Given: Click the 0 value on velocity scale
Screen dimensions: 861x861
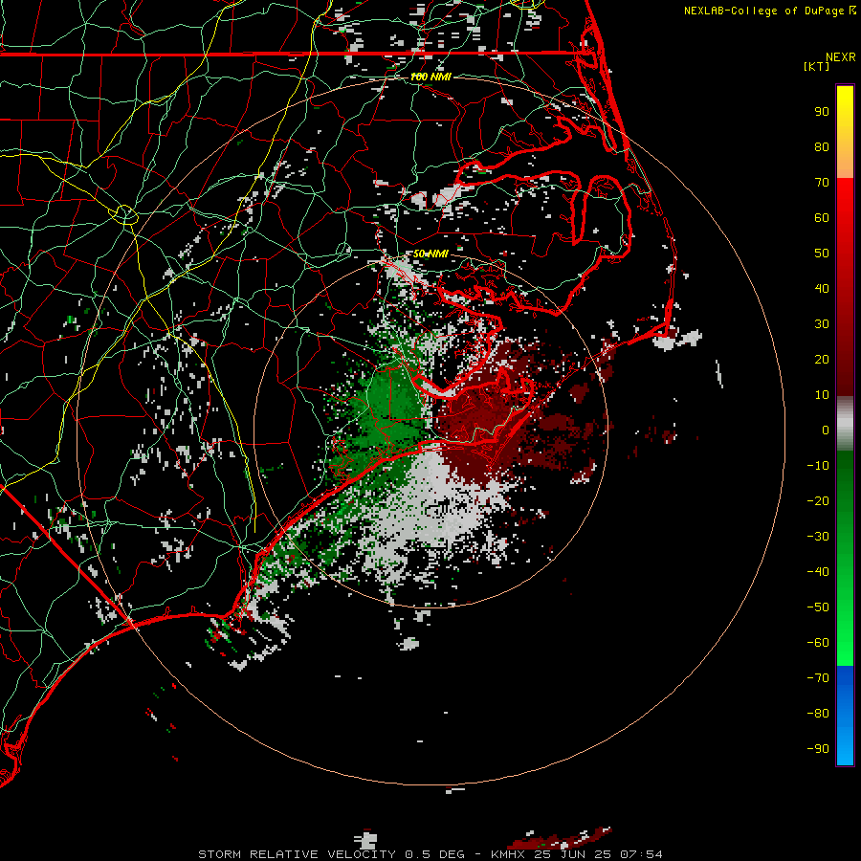Looking at the screenshot, I should [x=826, y=430].
